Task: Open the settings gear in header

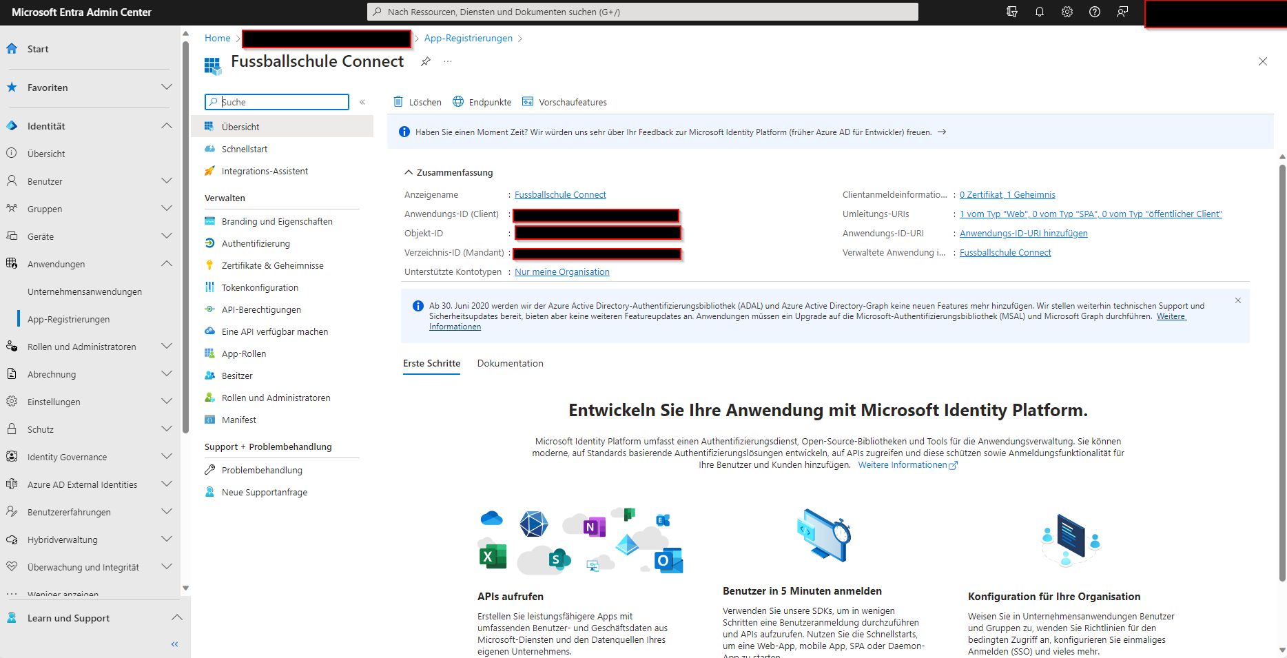Action: [x=1067, y=12]
